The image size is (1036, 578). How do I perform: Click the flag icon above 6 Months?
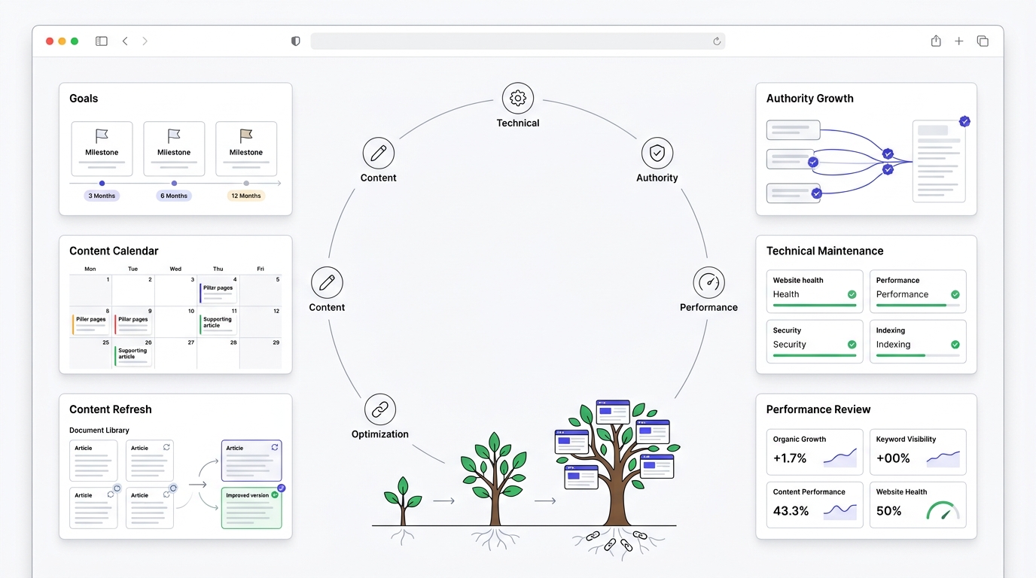coord(174,135)
